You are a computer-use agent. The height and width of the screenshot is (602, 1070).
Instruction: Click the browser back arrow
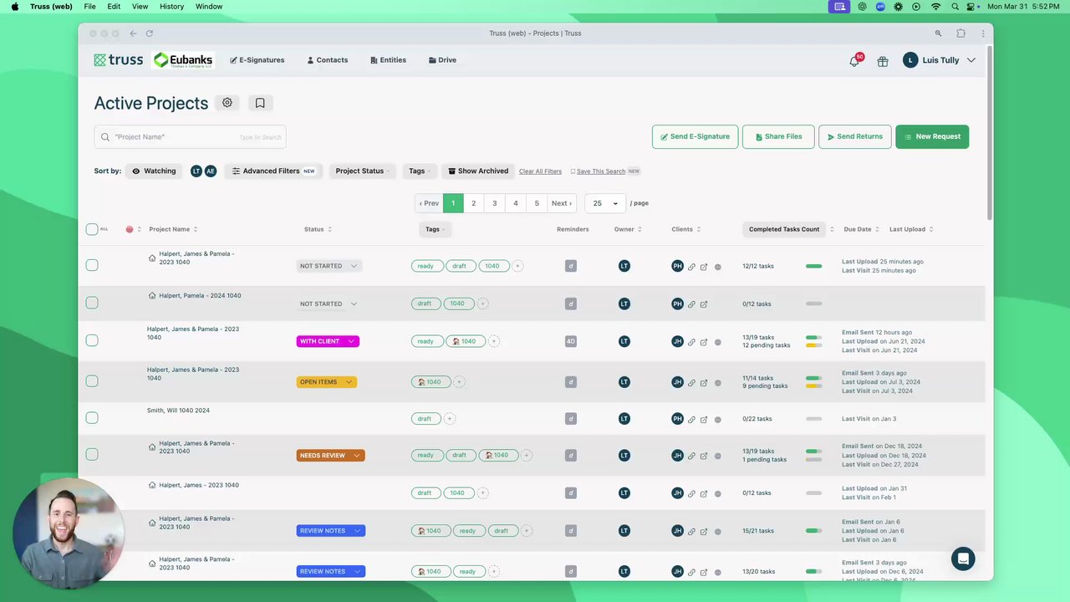coord(133,33)
